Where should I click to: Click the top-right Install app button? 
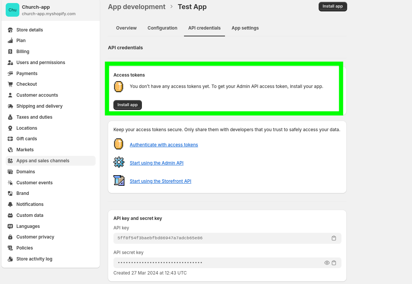point(333,6)
